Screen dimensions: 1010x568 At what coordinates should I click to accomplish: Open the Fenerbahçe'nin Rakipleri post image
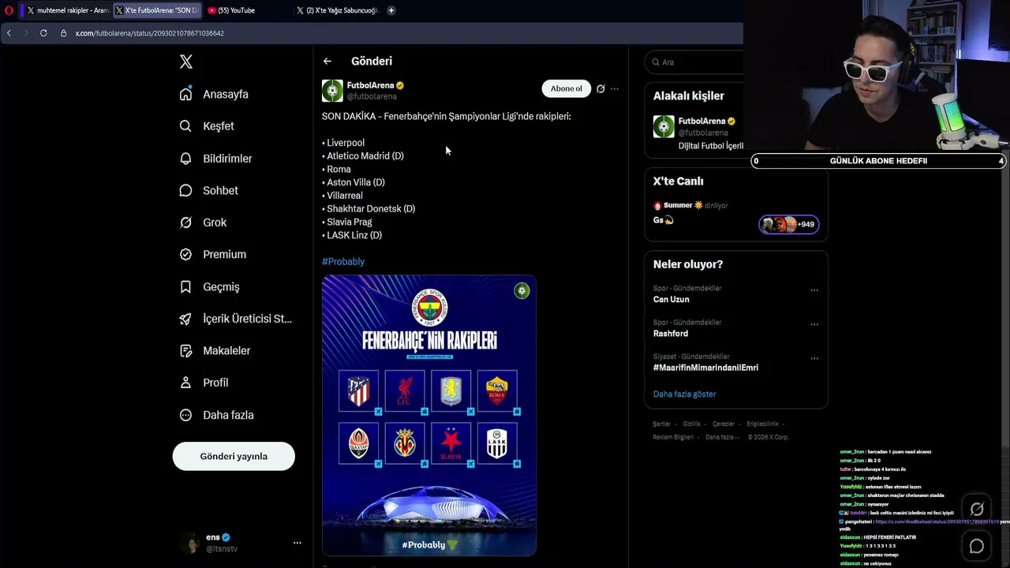click(429, 416)
